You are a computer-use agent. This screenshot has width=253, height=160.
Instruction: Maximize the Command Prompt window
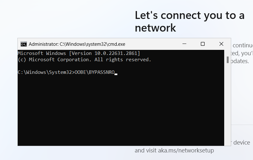point(203,44)
